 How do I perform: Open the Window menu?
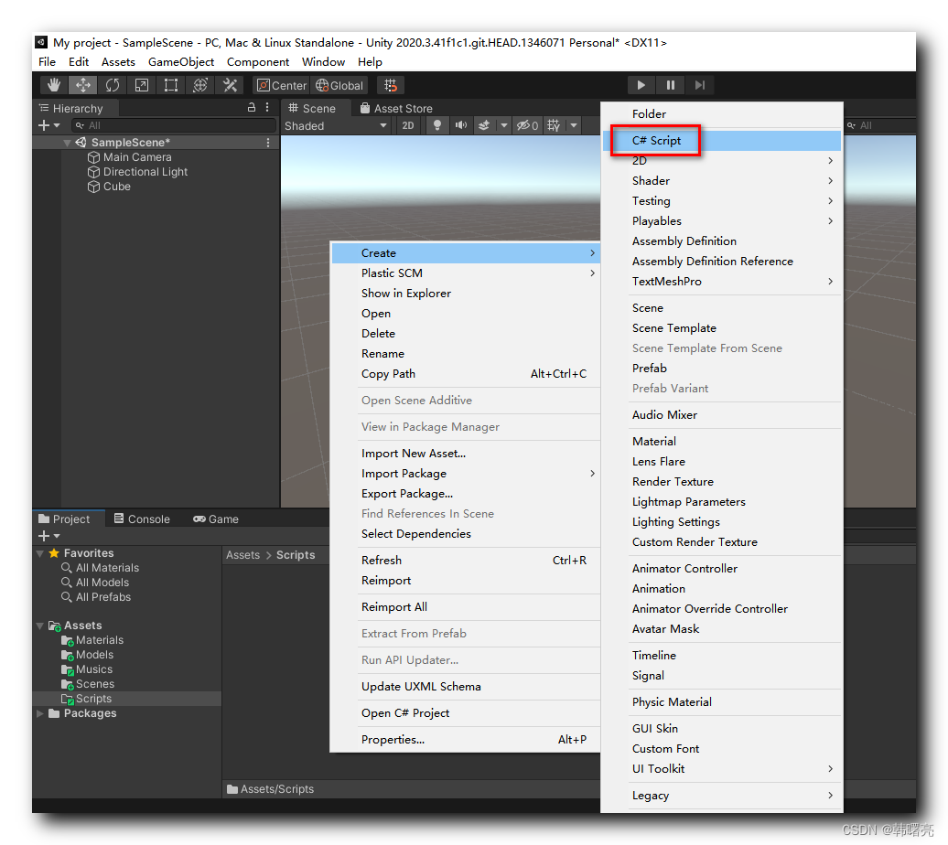tap(323, 61)
